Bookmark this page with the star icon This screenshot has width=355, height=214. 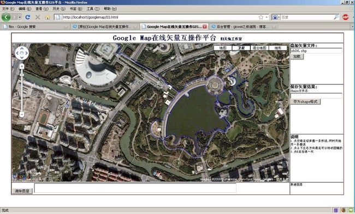[x=261, y=17]
